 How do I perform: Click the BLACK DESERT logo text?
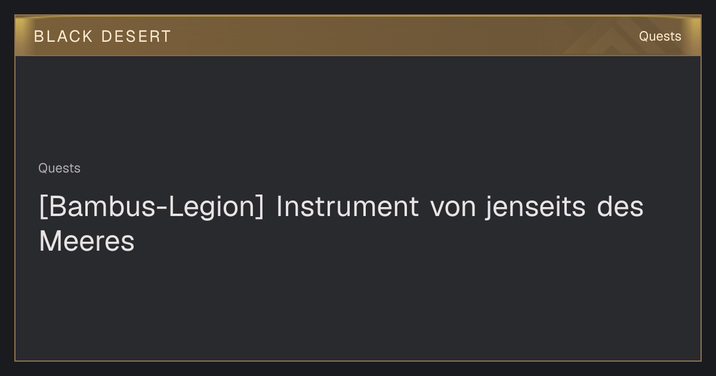[x=103, y=36]
